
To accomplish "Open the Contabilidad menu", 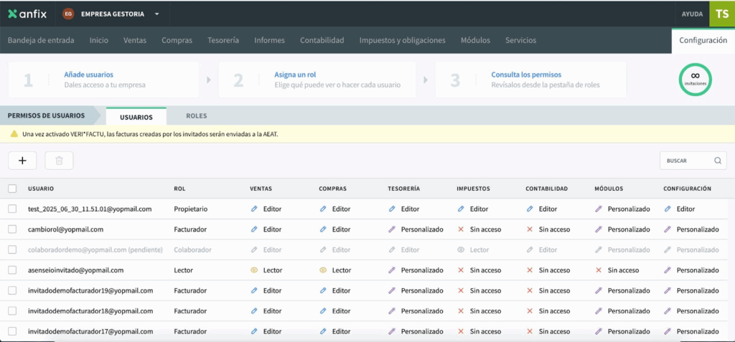I will [x=322, y=40].
